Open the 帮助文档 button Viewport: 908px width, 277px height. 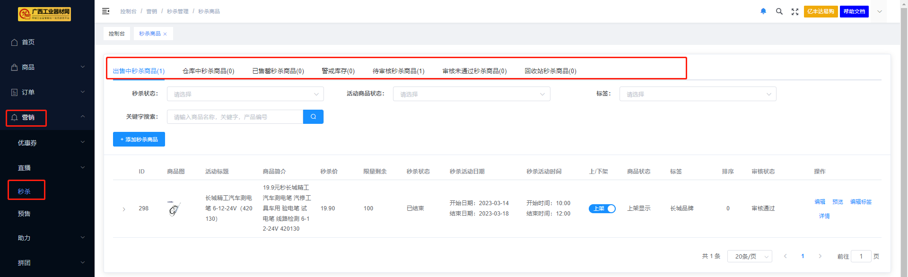(854, 11)
